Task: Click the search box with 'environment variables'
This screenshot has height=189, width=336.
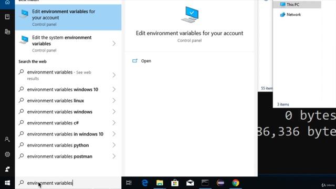Action: point(68,183)
